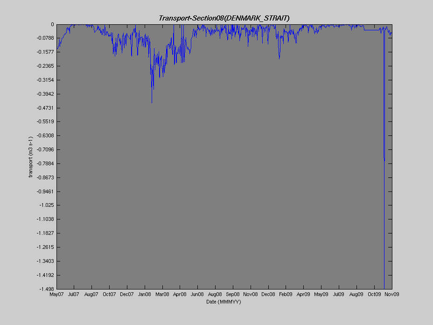Click x-axis date label Nov09
Screen dimensions: 433x325
(x=392, y=294)
